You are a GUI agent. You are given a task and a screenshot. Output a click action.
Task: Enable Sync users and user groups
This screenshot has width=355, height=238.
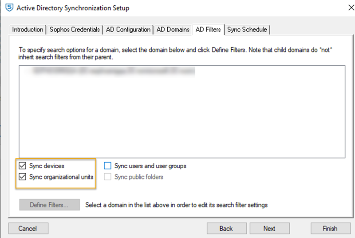tap(107, 166)
